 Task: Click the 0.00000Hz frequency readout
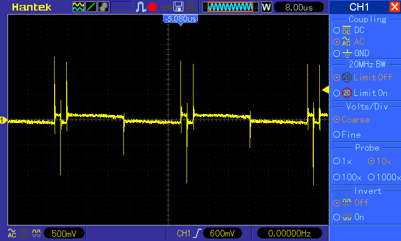click(289, 233)
